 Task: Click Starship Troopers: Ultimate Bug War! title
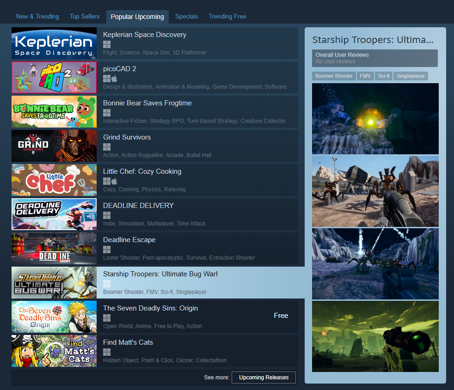tap(160, 274)
